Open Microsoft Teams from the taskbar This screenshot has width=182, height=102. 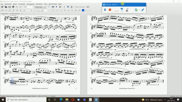[x=84, y=99]
